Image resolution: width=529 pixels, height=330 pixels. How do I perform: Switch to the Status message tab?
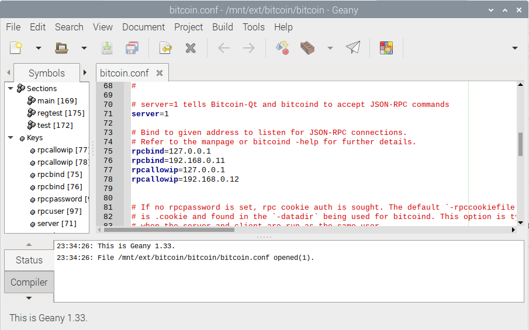pos(29,260)
